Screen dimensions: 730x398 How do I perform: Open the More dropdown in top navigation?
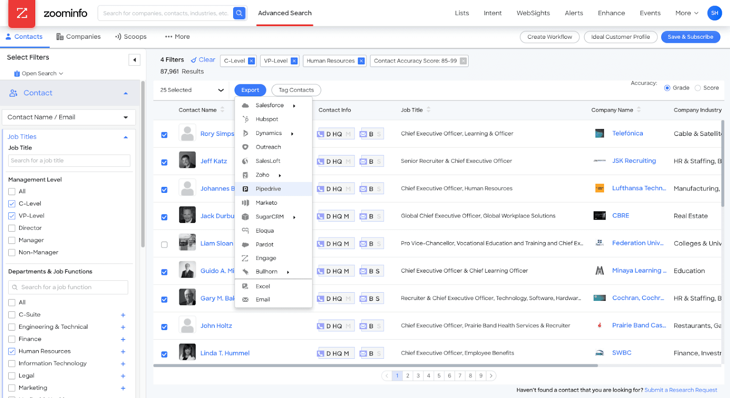(687, 13)
